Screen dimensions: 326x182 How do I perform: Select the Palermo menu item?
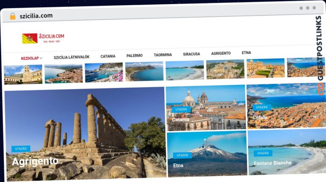(135, 56)
